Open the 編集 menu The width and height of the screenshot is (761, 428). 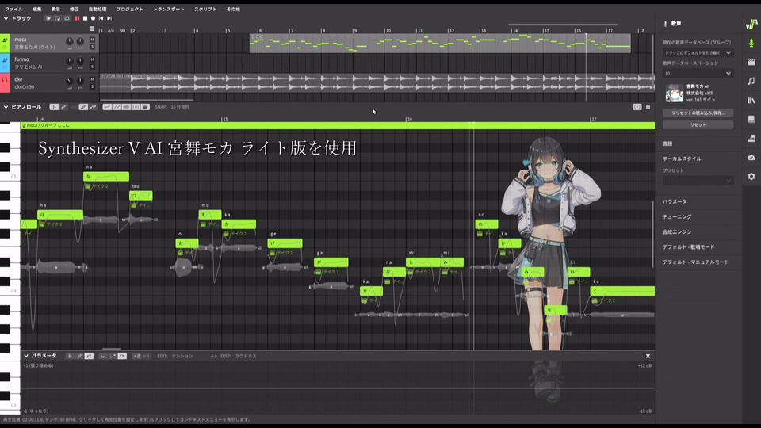point(37,9)
